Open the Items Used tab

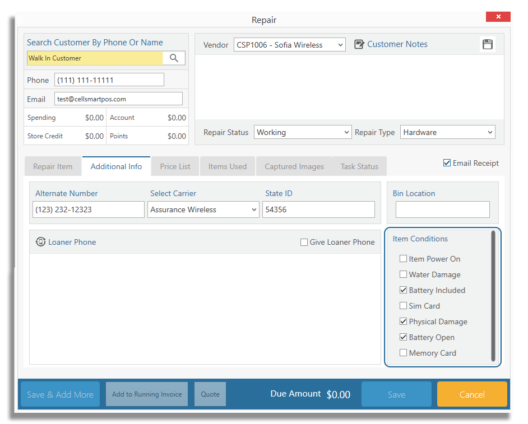click(228, 166)
